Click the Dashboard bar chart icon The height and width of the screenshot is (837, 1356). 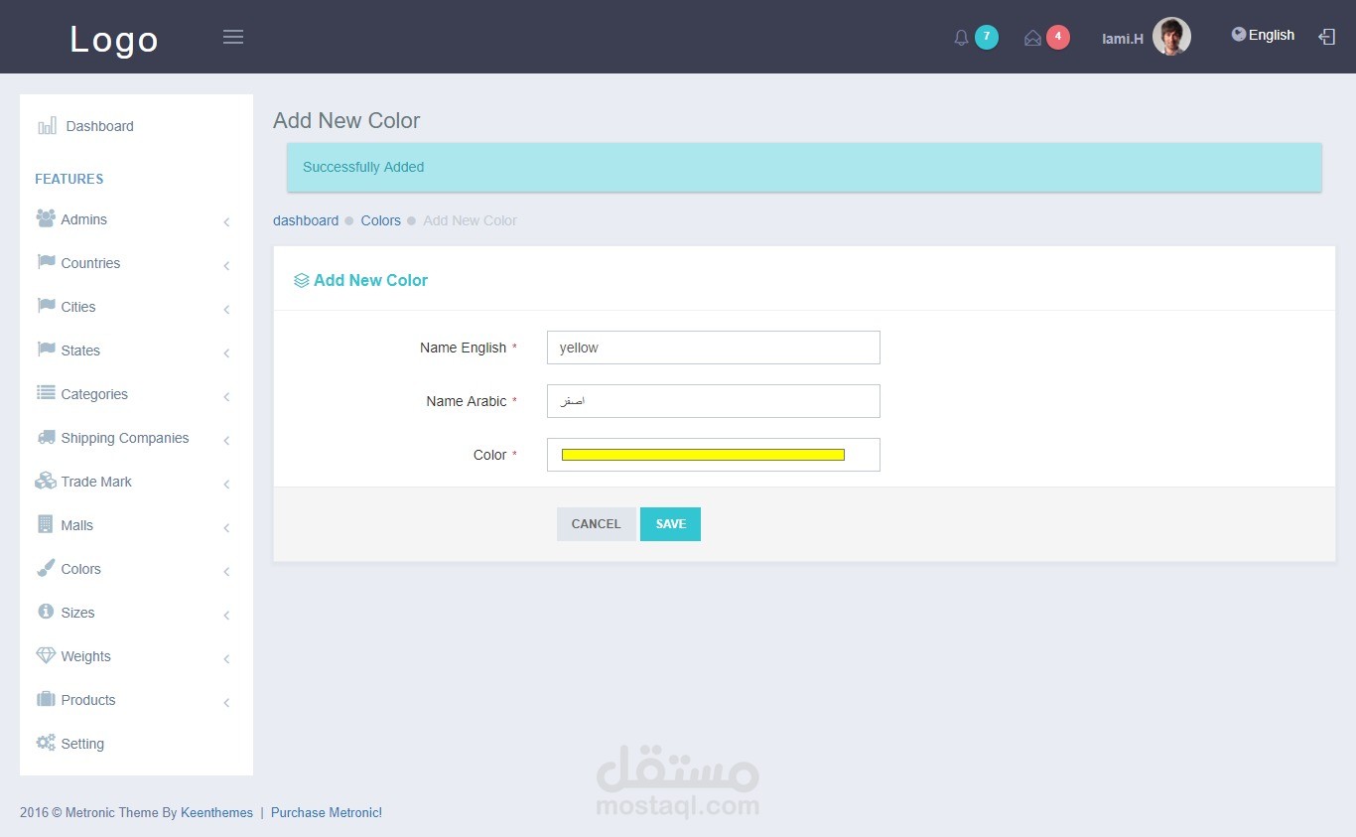(47, 126)
